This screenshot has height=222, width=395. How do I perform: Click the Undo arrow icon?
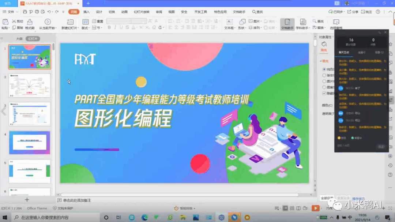pyautogui.click(x=49, y=12)
